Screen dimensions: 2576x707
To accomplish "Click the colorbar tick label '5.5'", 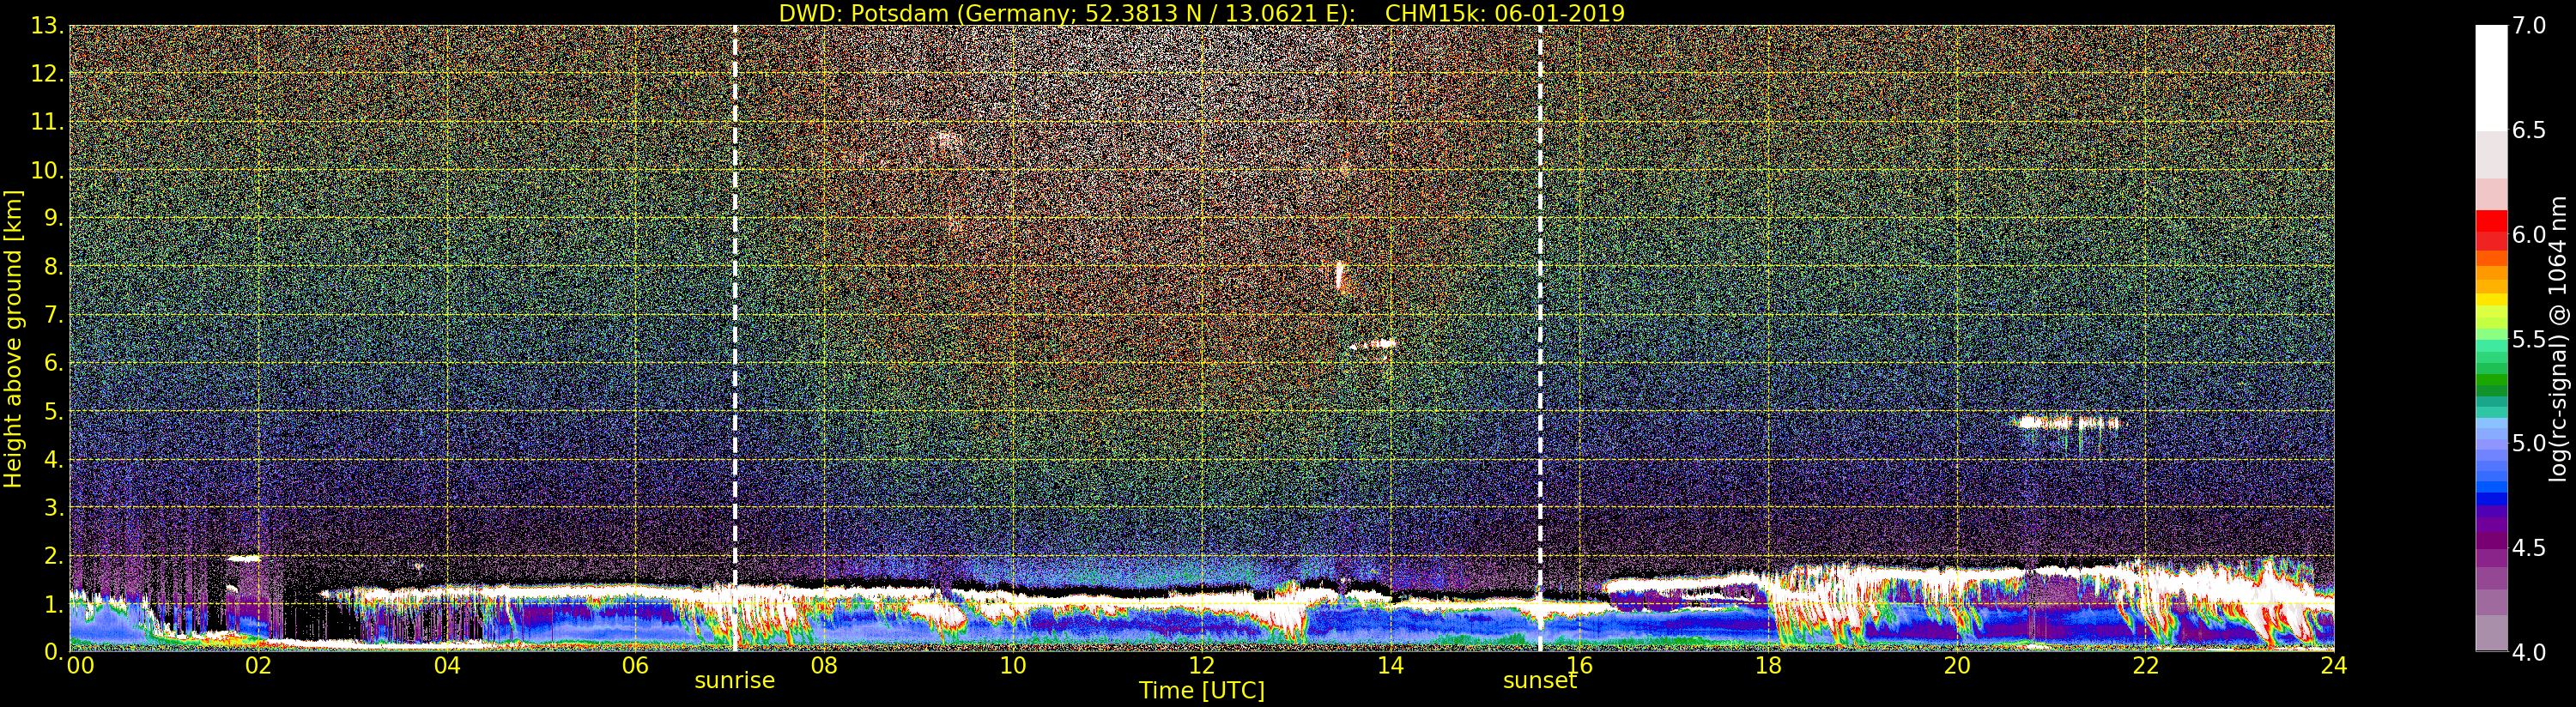I will [2529, 339].
